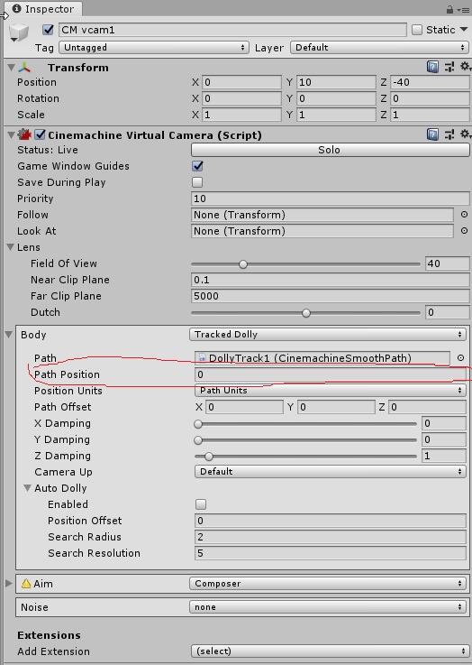Open Transform preset slider icon
The image size is (472, 665).
[449, 67]
